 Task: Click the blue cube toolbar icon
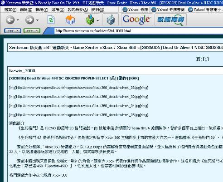click(111, 20)
